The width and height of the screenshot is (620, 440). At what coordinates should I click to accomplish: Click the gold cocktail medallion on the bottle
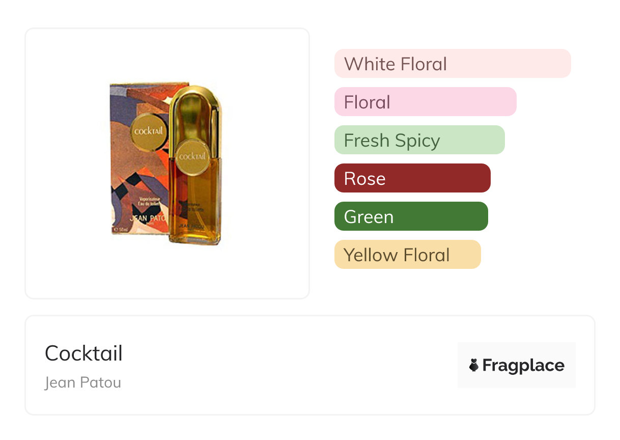coord(192,156)
